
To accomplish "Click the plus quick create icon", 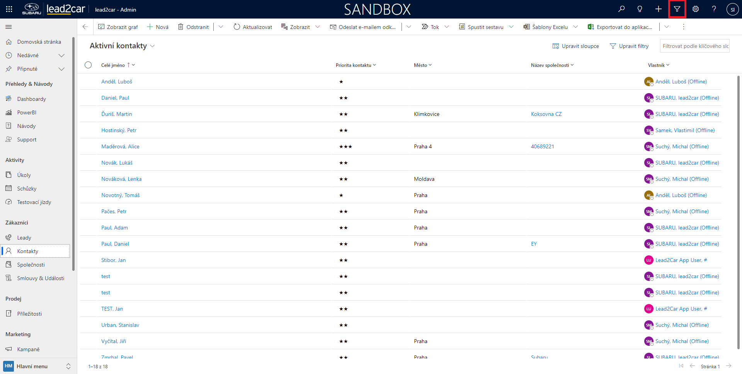I will (658, 9).
